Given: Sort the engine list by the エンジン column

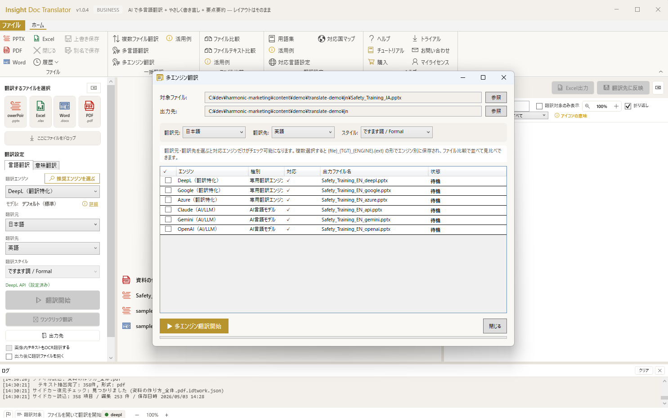Looking at the screenshot, I should tap(212, 171).
